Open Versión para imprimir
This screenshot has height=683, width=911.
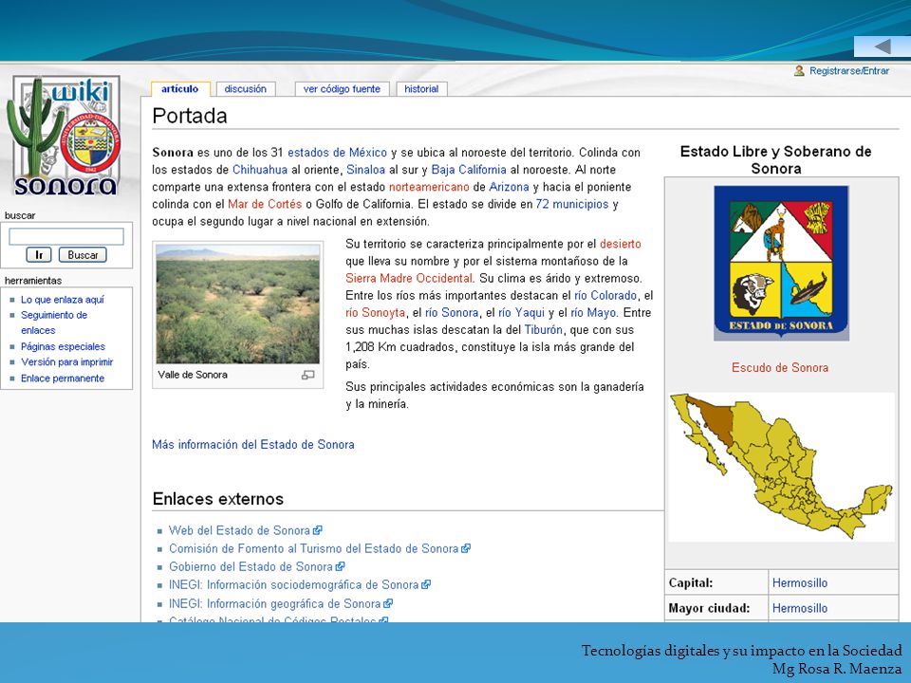click(66, 361)
